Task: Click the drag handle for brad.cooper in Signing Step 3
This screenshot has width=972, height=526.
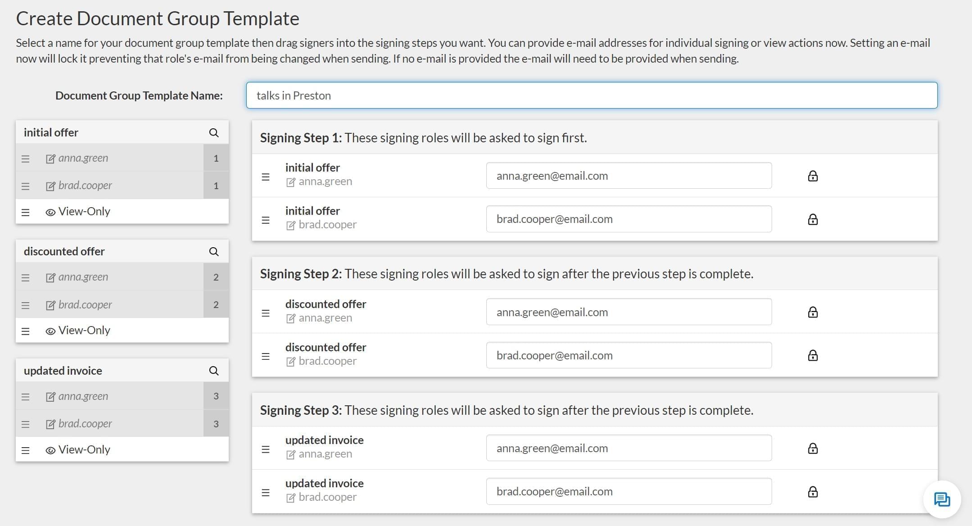Action: tap(265, 492)
